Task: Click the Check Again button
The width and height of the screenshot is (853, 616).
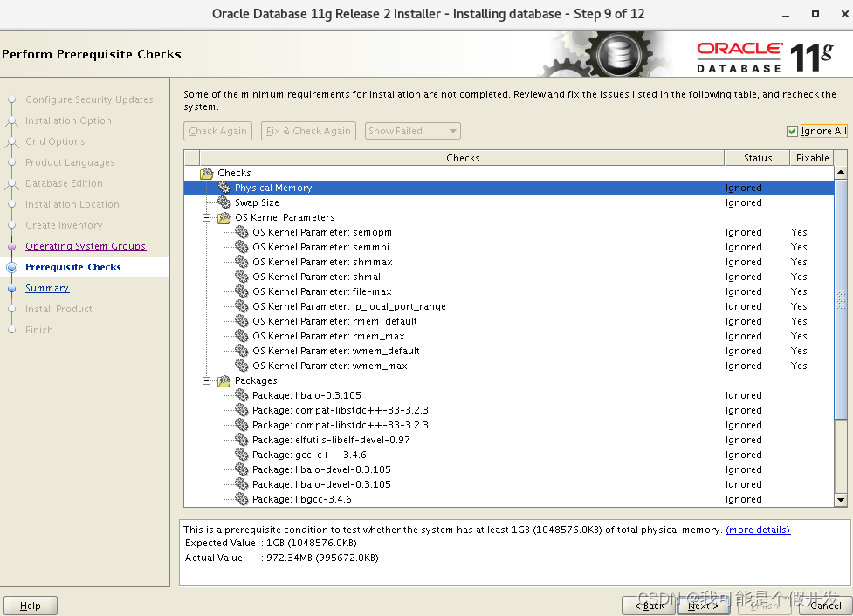Action: click(217, 131)
